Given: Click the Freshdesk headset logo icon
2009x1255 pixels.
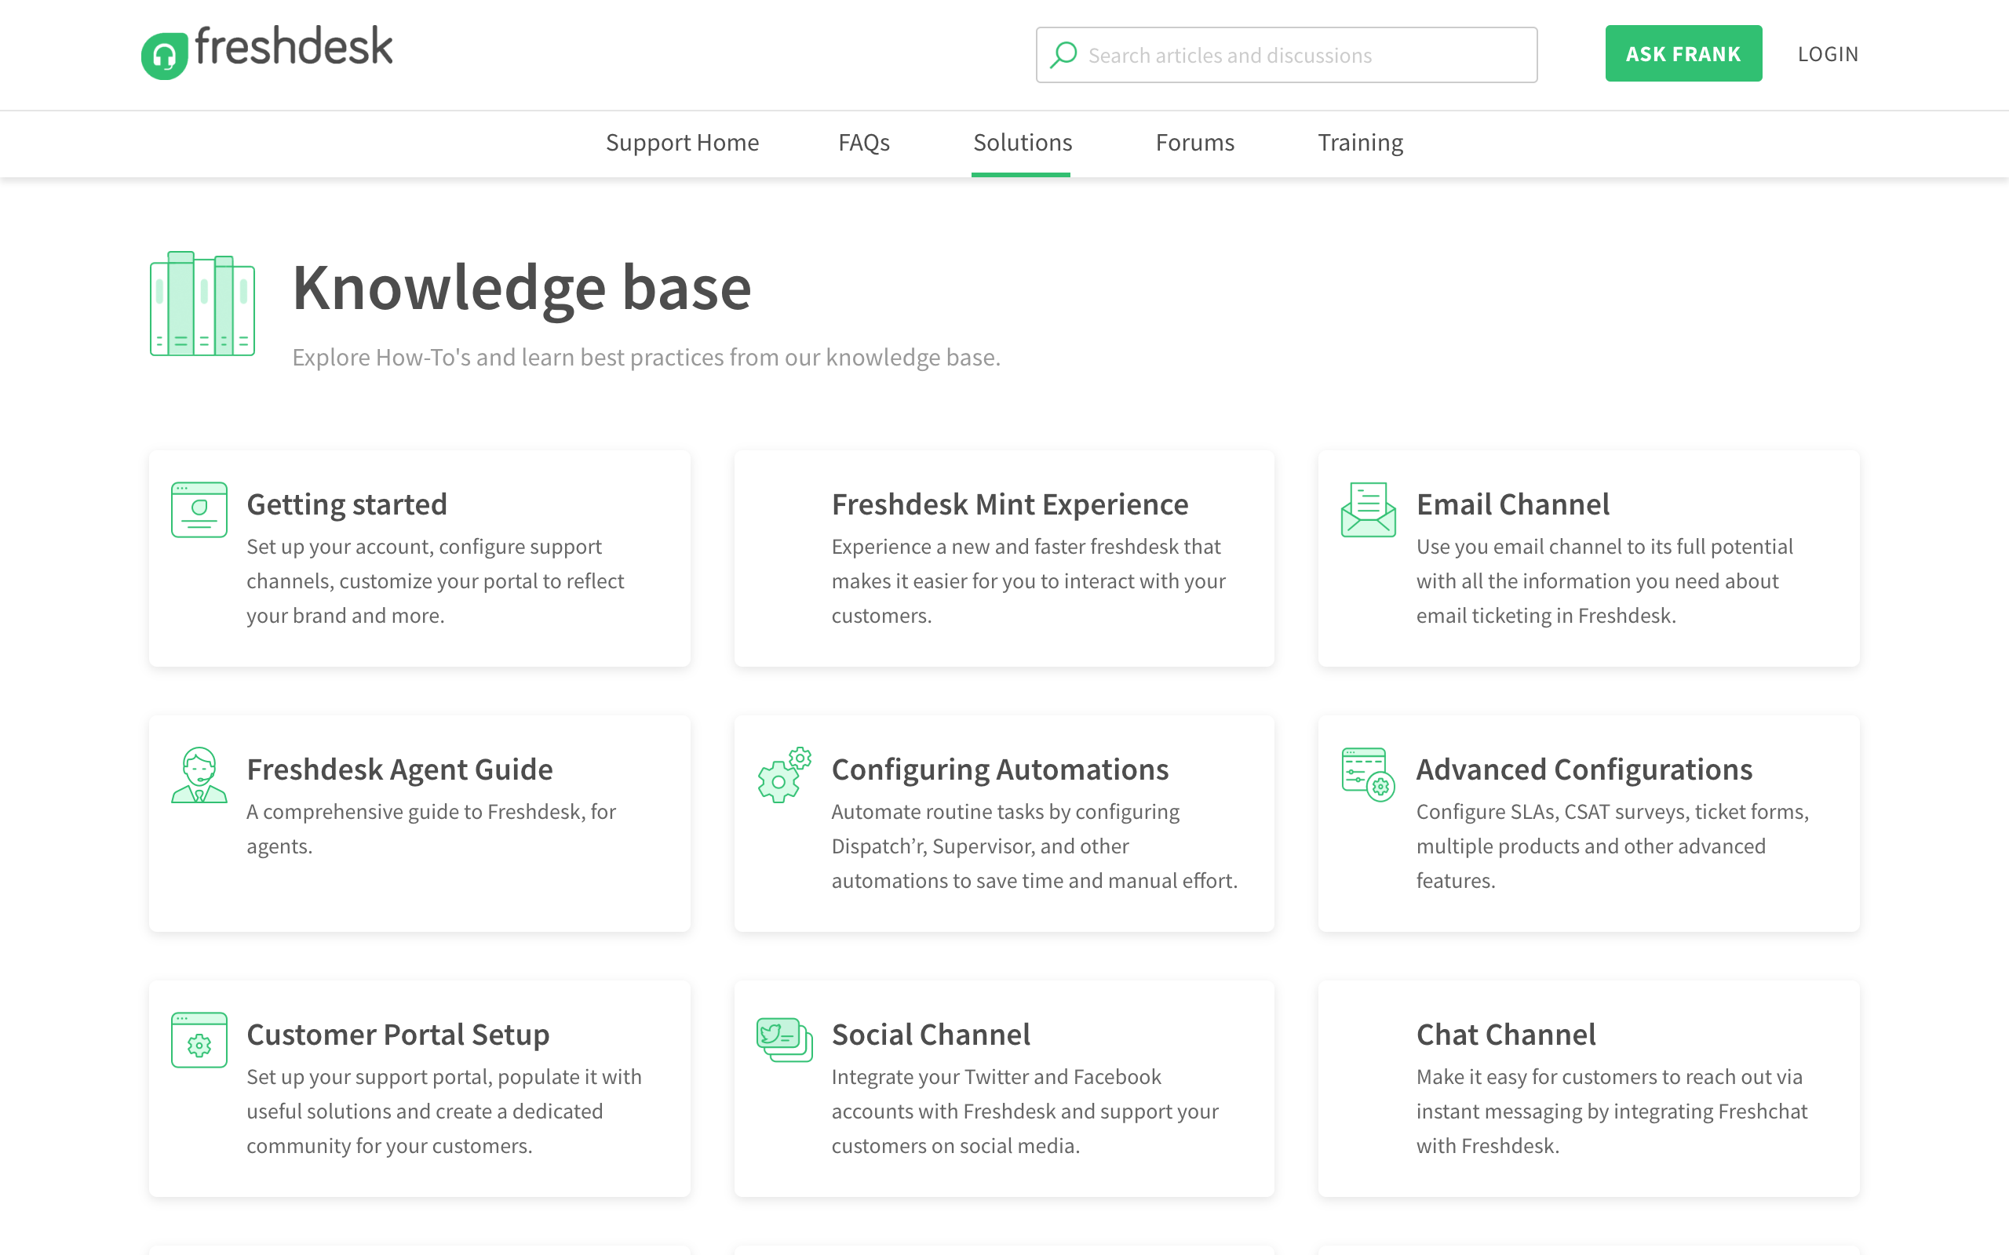Looking at the screenshot, I should [164, 56].
